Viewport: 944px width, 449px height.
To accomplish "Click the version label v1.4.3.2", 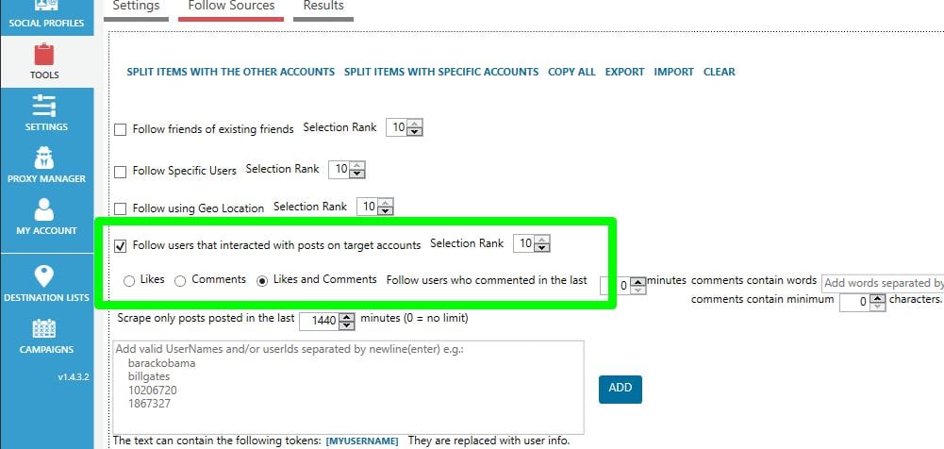I will pyautogui.click(x=74, y=377).
